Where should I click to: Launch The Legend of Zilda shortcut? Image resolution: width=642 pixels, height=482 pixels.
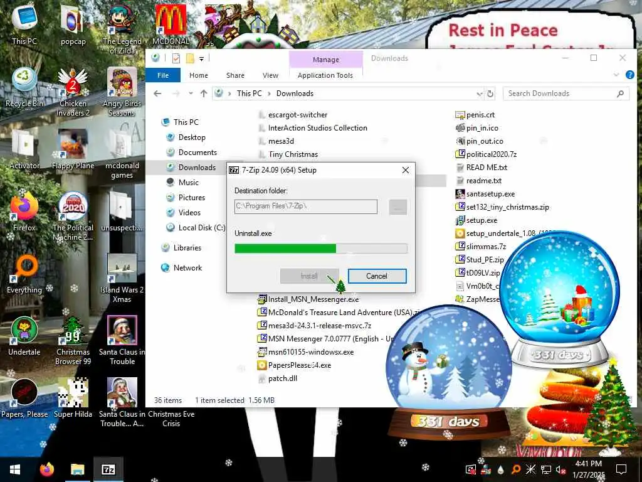122,29
